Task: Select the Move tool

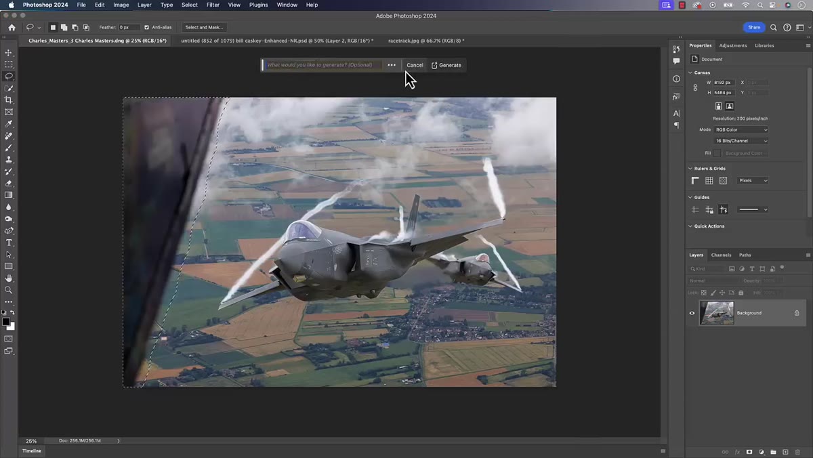Action: 9,52
